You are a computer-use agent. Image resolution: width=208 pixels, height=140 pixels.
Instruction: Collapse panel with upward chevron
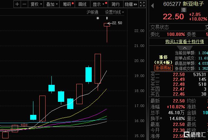pyautogui.click(x=185, y=48)
